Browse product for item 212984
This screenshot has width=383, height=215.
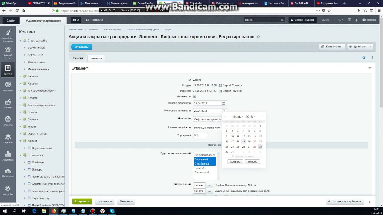pyautogui.click(x=209, y=185)
